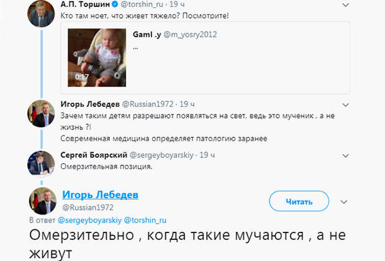This screenshot has width=385, height=261.
Task: Click the 0:17 video duration label
Action: [82, 77]
